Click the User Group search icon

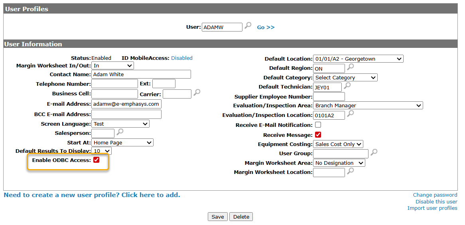pyautogui.click(x=374, y=152)
